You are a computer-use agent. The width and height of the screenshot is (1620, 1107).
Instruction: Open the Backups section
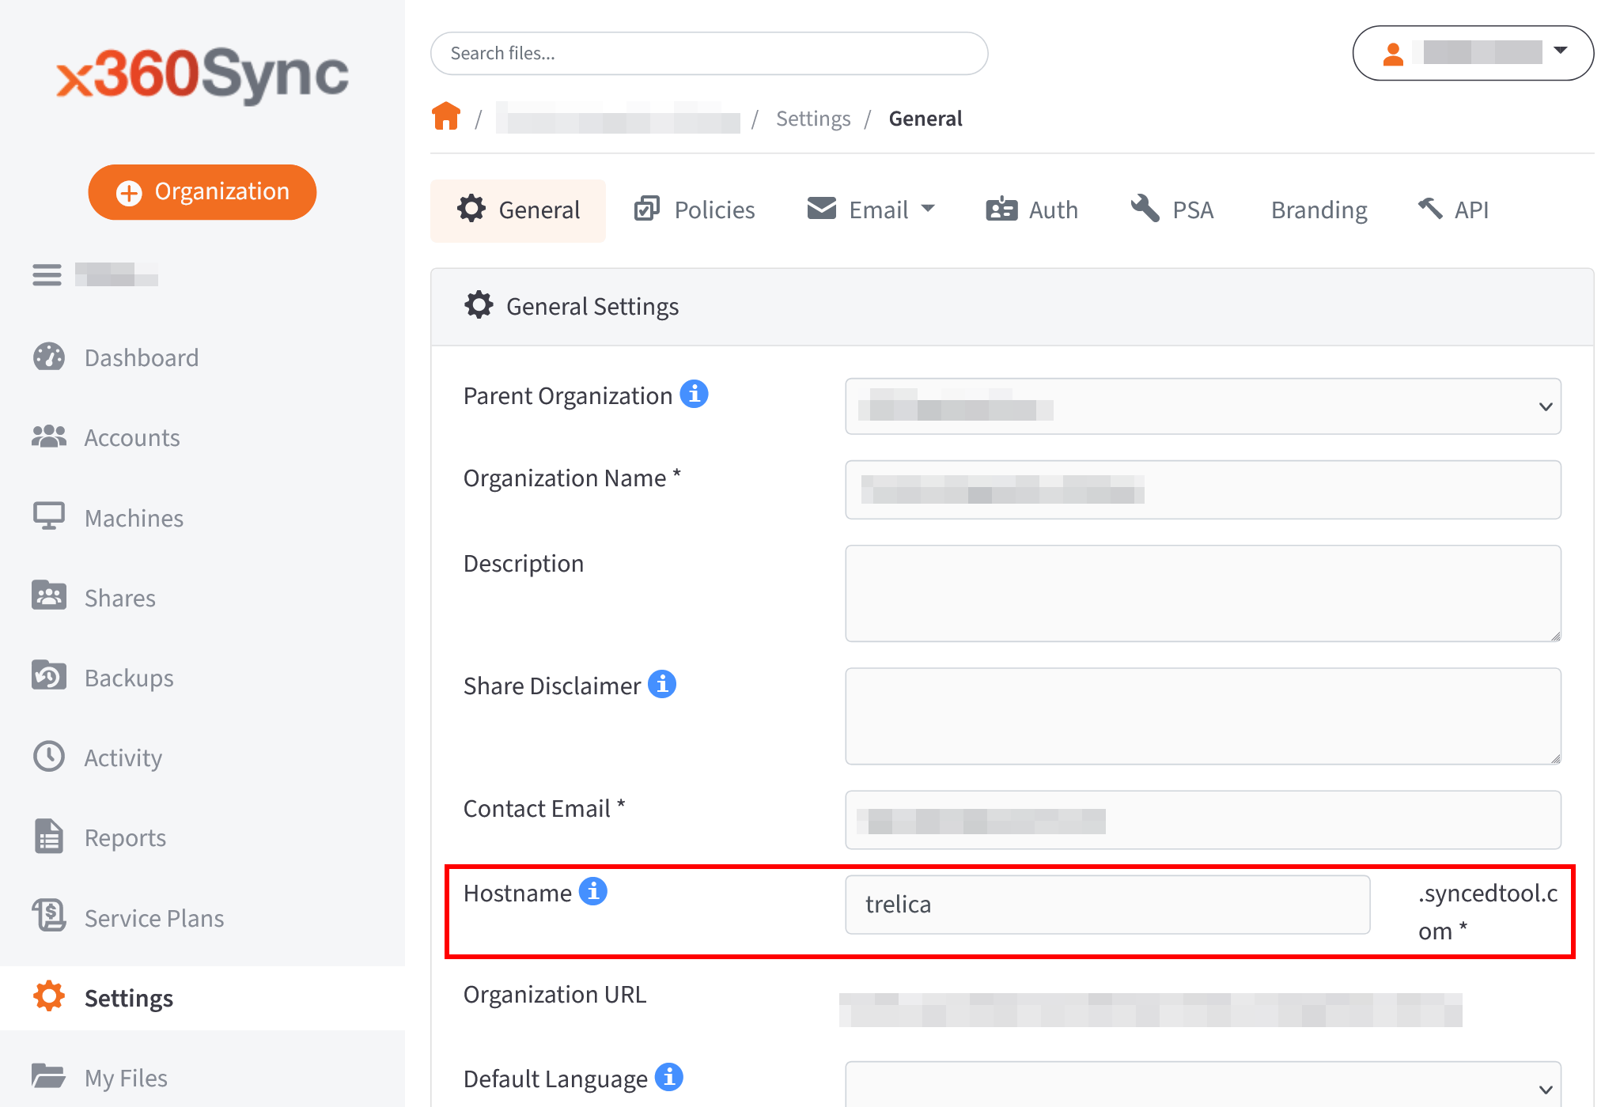[x=129, y=678]
